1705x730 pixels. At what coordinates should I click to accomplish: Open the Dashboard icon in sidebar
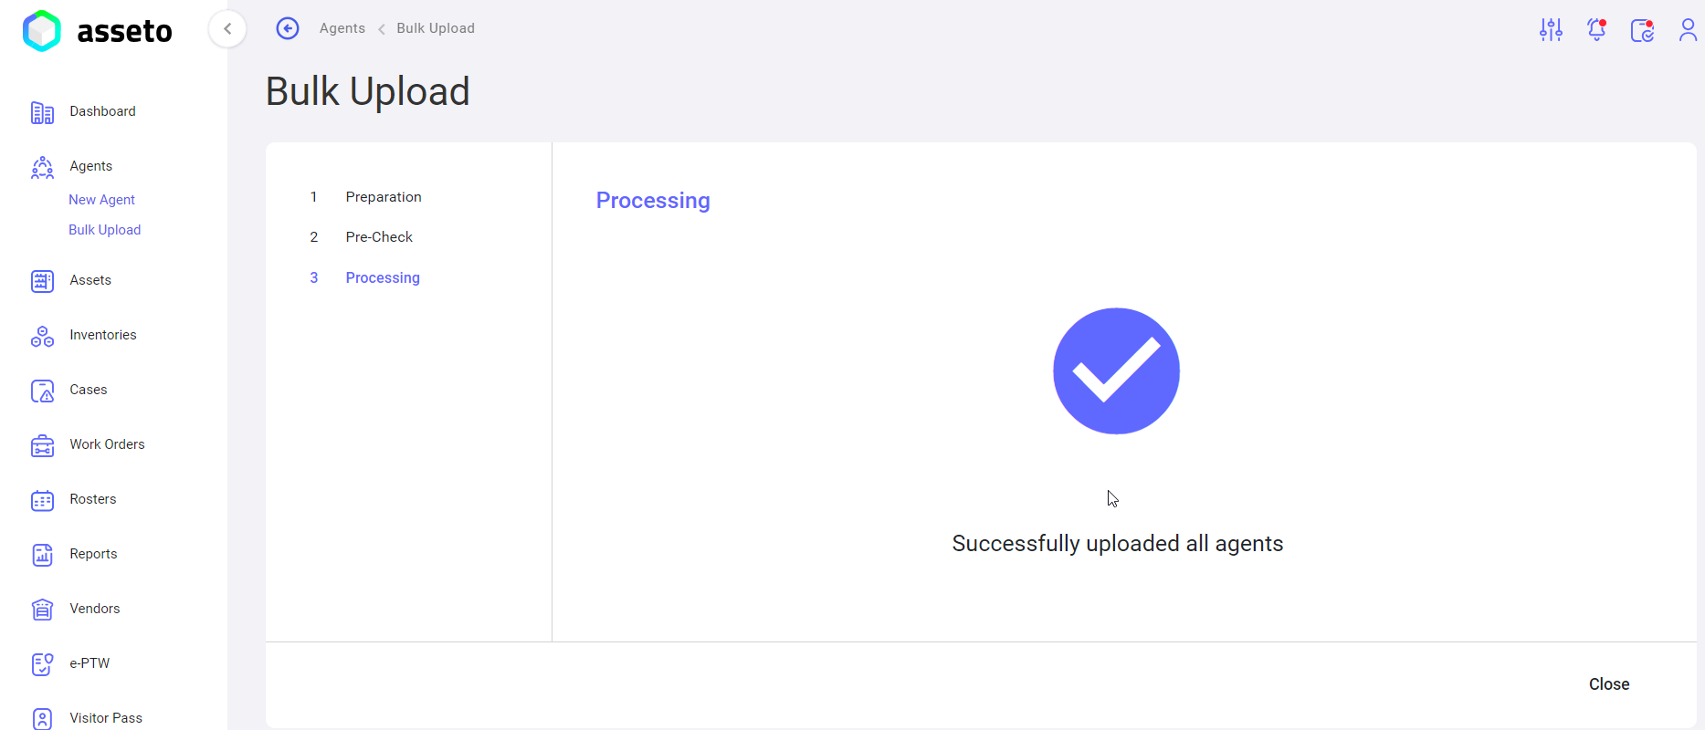point(42,112)
